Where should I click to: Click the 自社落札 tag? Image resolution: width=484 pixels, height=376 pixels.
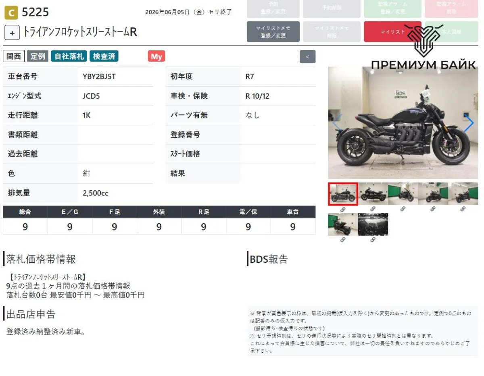click(x=69, y=56)
